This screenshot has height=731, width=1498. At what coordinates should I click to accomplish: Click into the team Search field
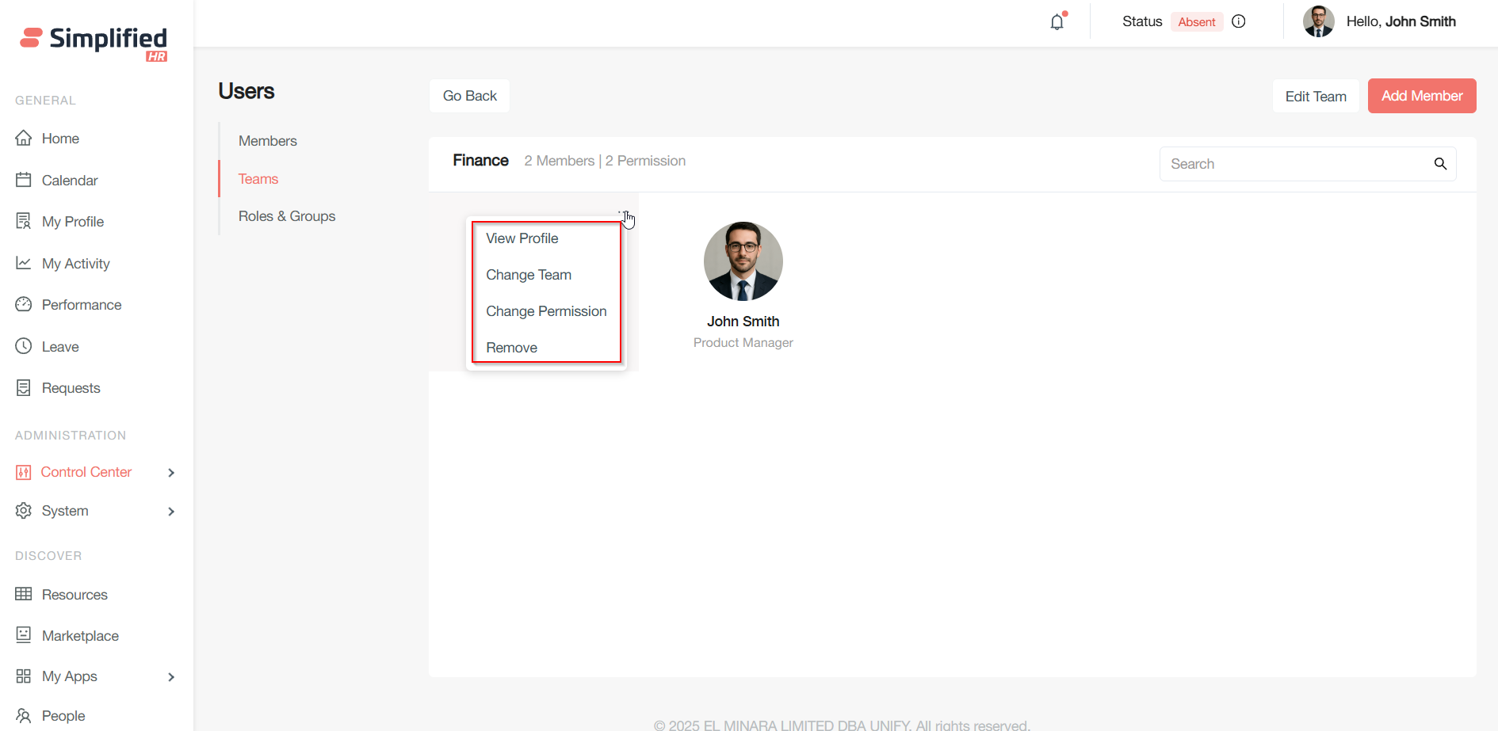point(1296,164)
